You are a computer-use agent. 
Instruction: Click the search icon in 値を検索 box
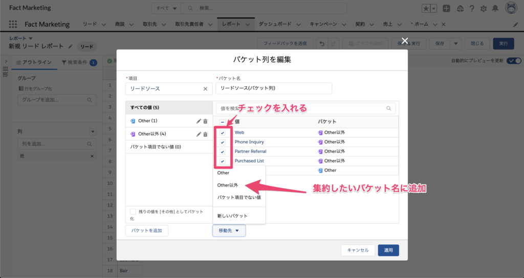coord(389,108)
